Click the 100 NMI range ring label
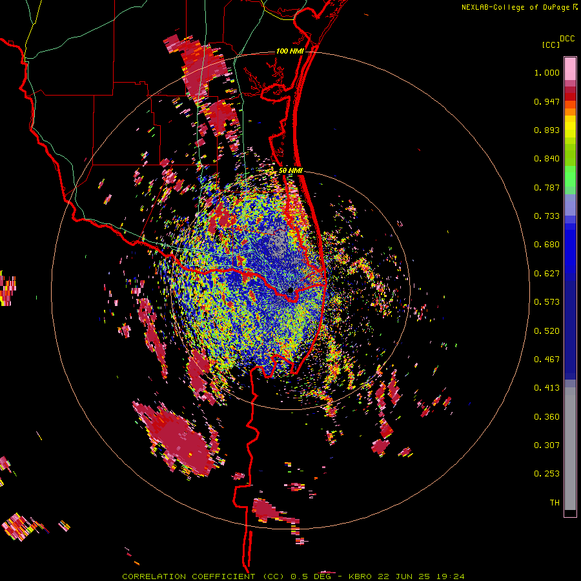Image resolution: width=581 pixels, height=581 pixels. [x=290, y=51]
